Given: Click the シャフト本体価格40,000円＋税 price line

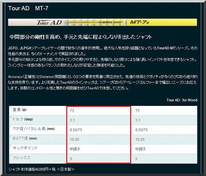Looking at the screenshot, I should point(42,169).
